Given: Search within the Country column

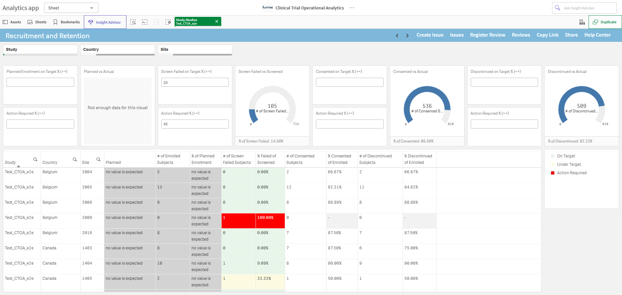Looking at the screenshot, I should coord(75,159).
